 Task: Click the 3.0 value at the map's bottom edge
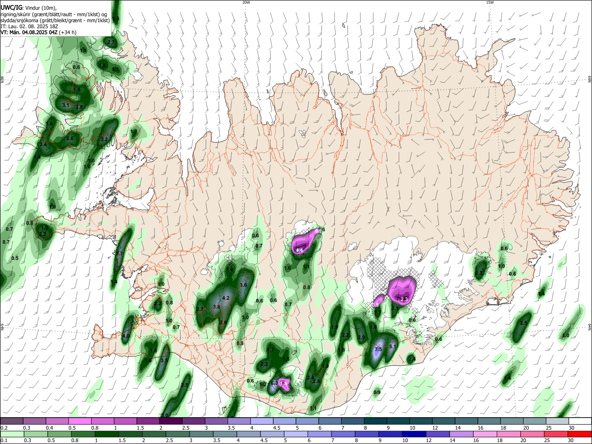pyautogui.click(x=164, y=415)
